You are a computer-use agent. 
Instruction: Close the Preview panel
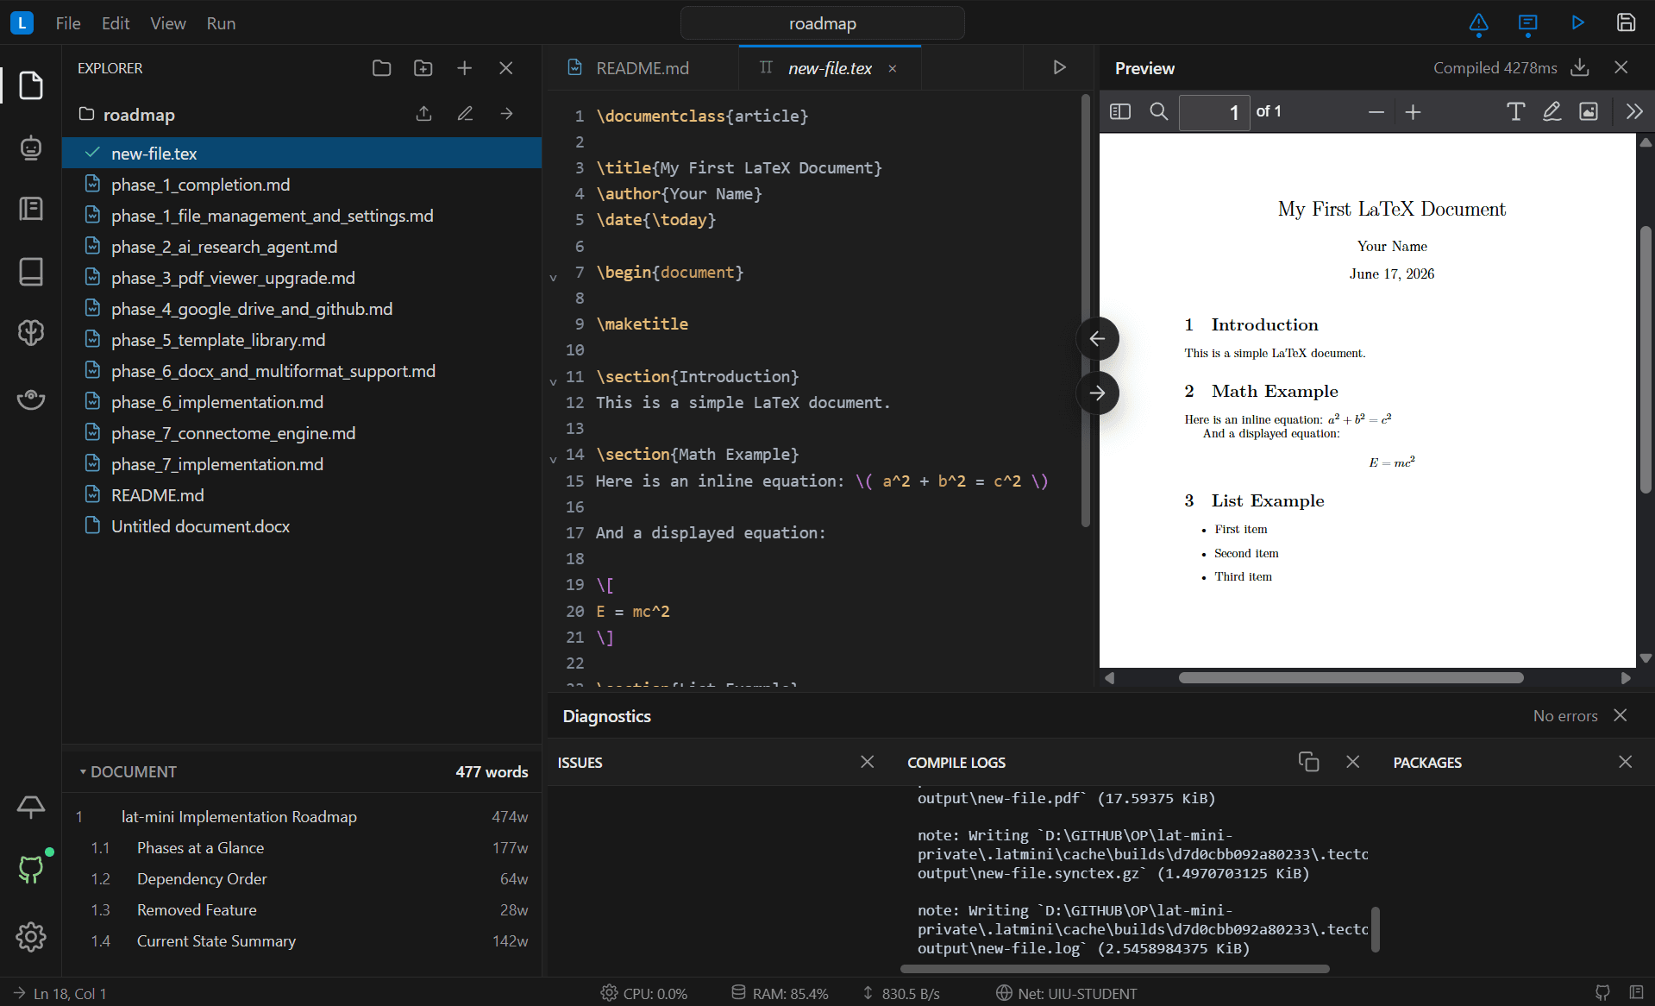1621,67
